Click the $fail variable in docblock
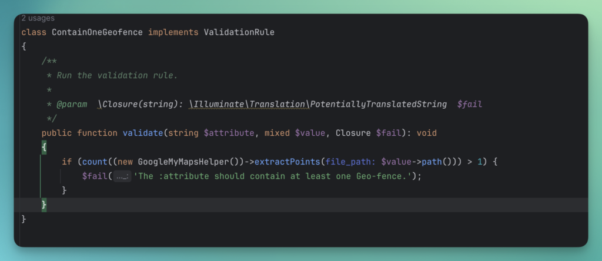 [x=470, y=104]
